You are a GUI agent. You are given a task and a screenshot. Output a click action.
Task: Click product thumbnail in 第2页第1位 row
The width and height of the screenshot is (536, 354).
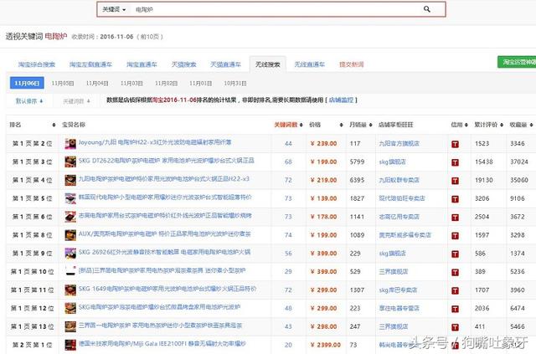70,345
